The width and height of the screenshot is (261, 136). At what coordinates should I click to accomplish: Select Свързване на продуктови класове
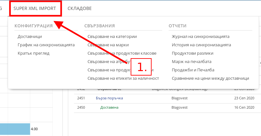(122, 53)
